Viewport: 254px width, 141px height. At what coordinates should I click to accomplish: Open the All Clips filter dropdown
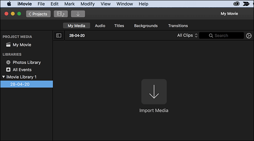click(187, 35)
